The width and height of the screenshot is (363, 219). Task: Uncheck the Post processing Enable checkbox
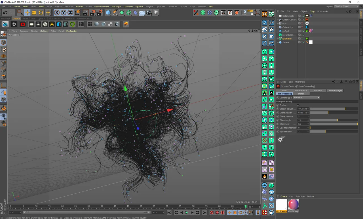pyautogui.click(x=298, y=105)
